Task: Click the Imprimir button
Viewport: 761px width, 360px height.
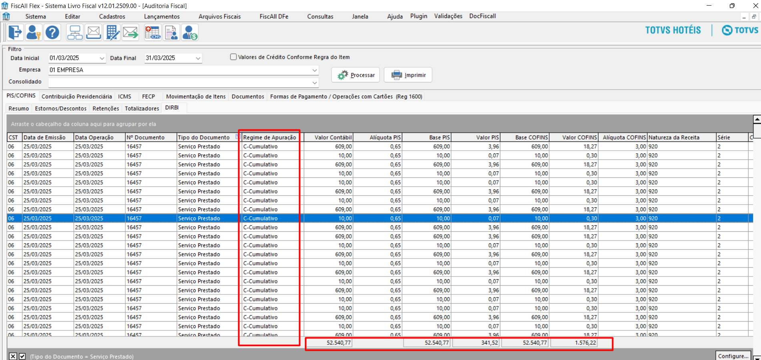Action: click(x=408, y=75)
